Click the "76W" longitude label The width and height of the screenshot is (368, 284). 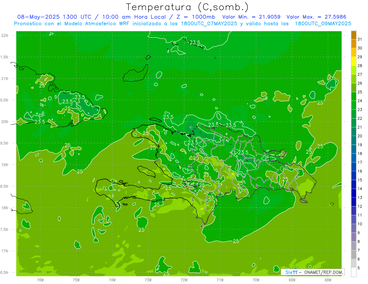point(40,280)
